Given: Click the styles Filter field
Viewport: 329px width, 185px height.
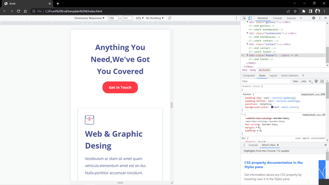Looking at the screenshot, I should (x=266, y=81).
